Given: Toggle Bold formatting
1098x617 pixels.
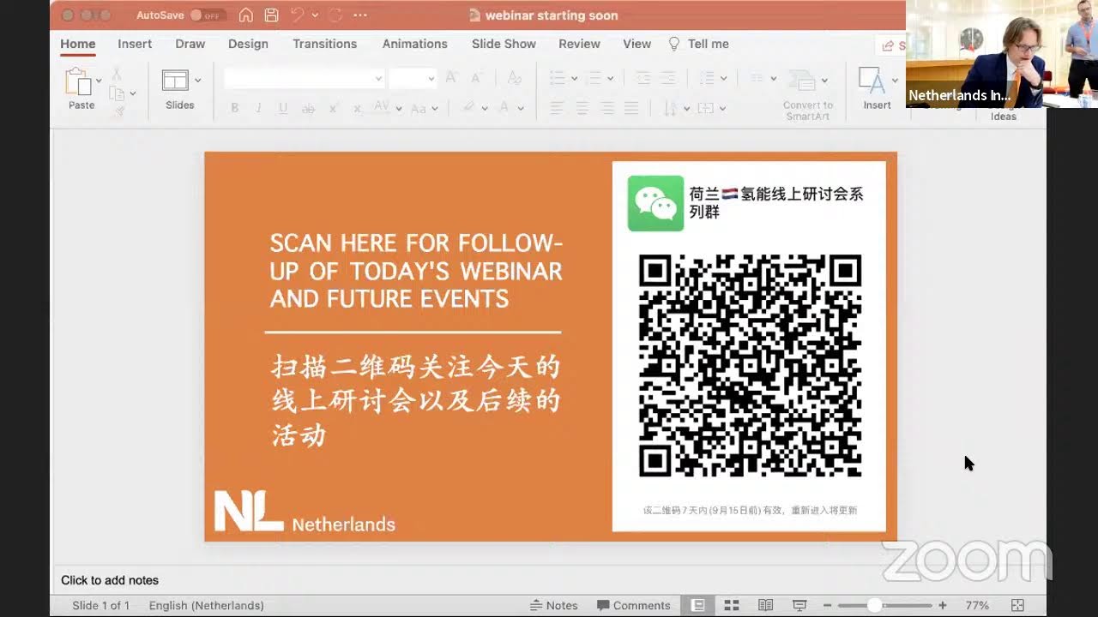Looking at the screenshot, I should click(234, 108).
